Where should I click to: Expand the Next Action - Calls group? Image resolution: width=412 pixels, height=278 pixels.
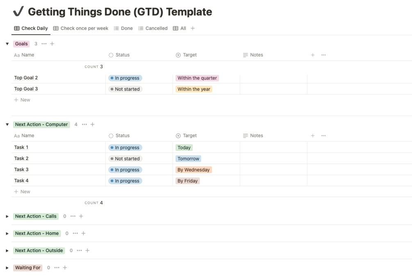click(x=7, y=216)
